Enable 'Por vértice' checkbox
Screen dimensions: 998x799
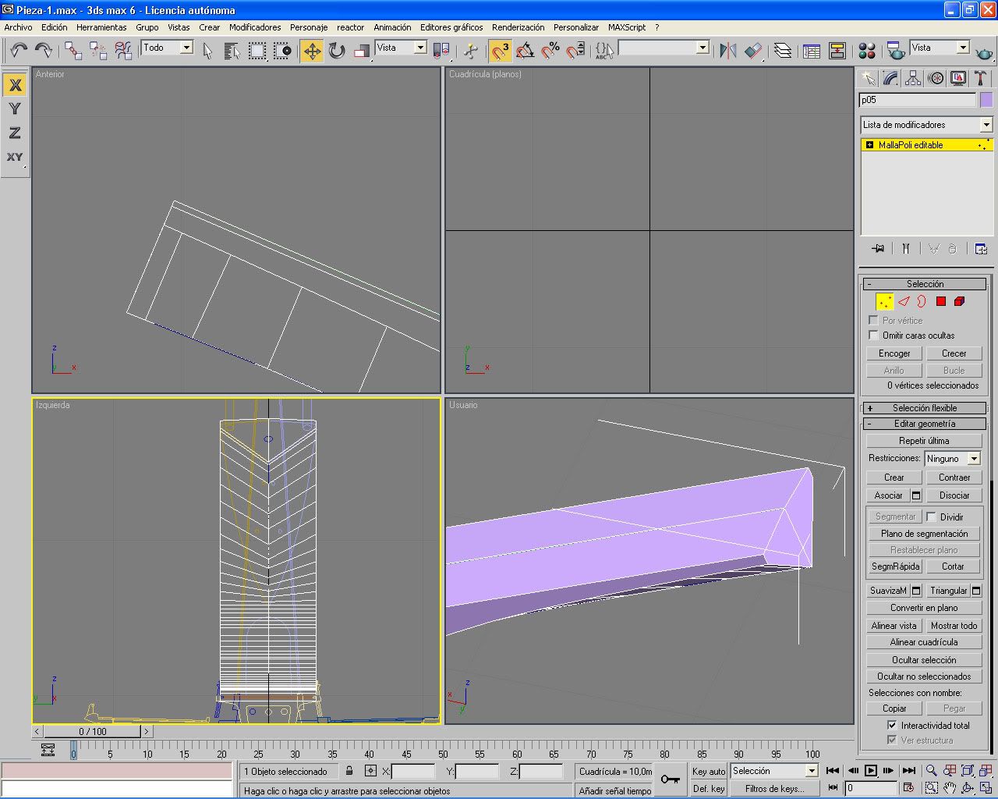click(x=873, y=320)
